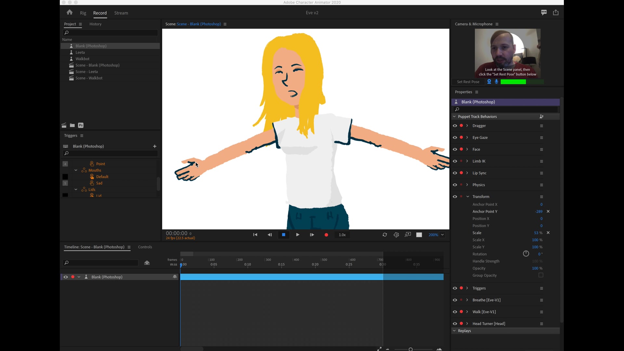The image size is (624, 351).
Task: Click the loop playback icon in transport bar
Action: pyautogui.click(x=385, y=235)
